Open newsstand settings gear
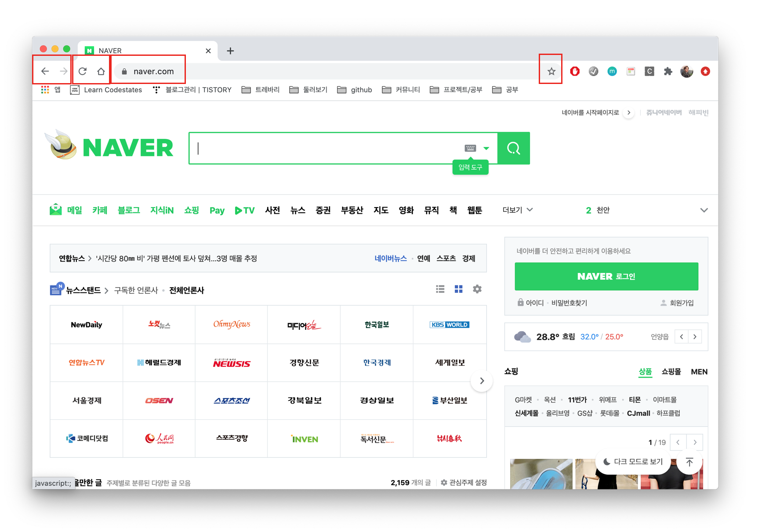 [477, 289]
